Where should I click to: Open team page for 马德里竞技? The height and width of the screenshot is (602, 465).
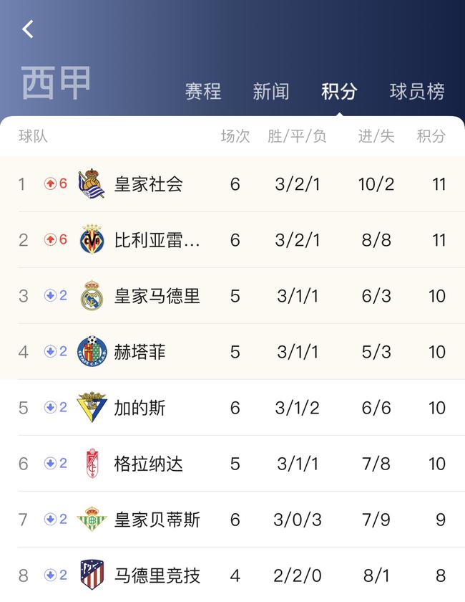pos(157,575)
